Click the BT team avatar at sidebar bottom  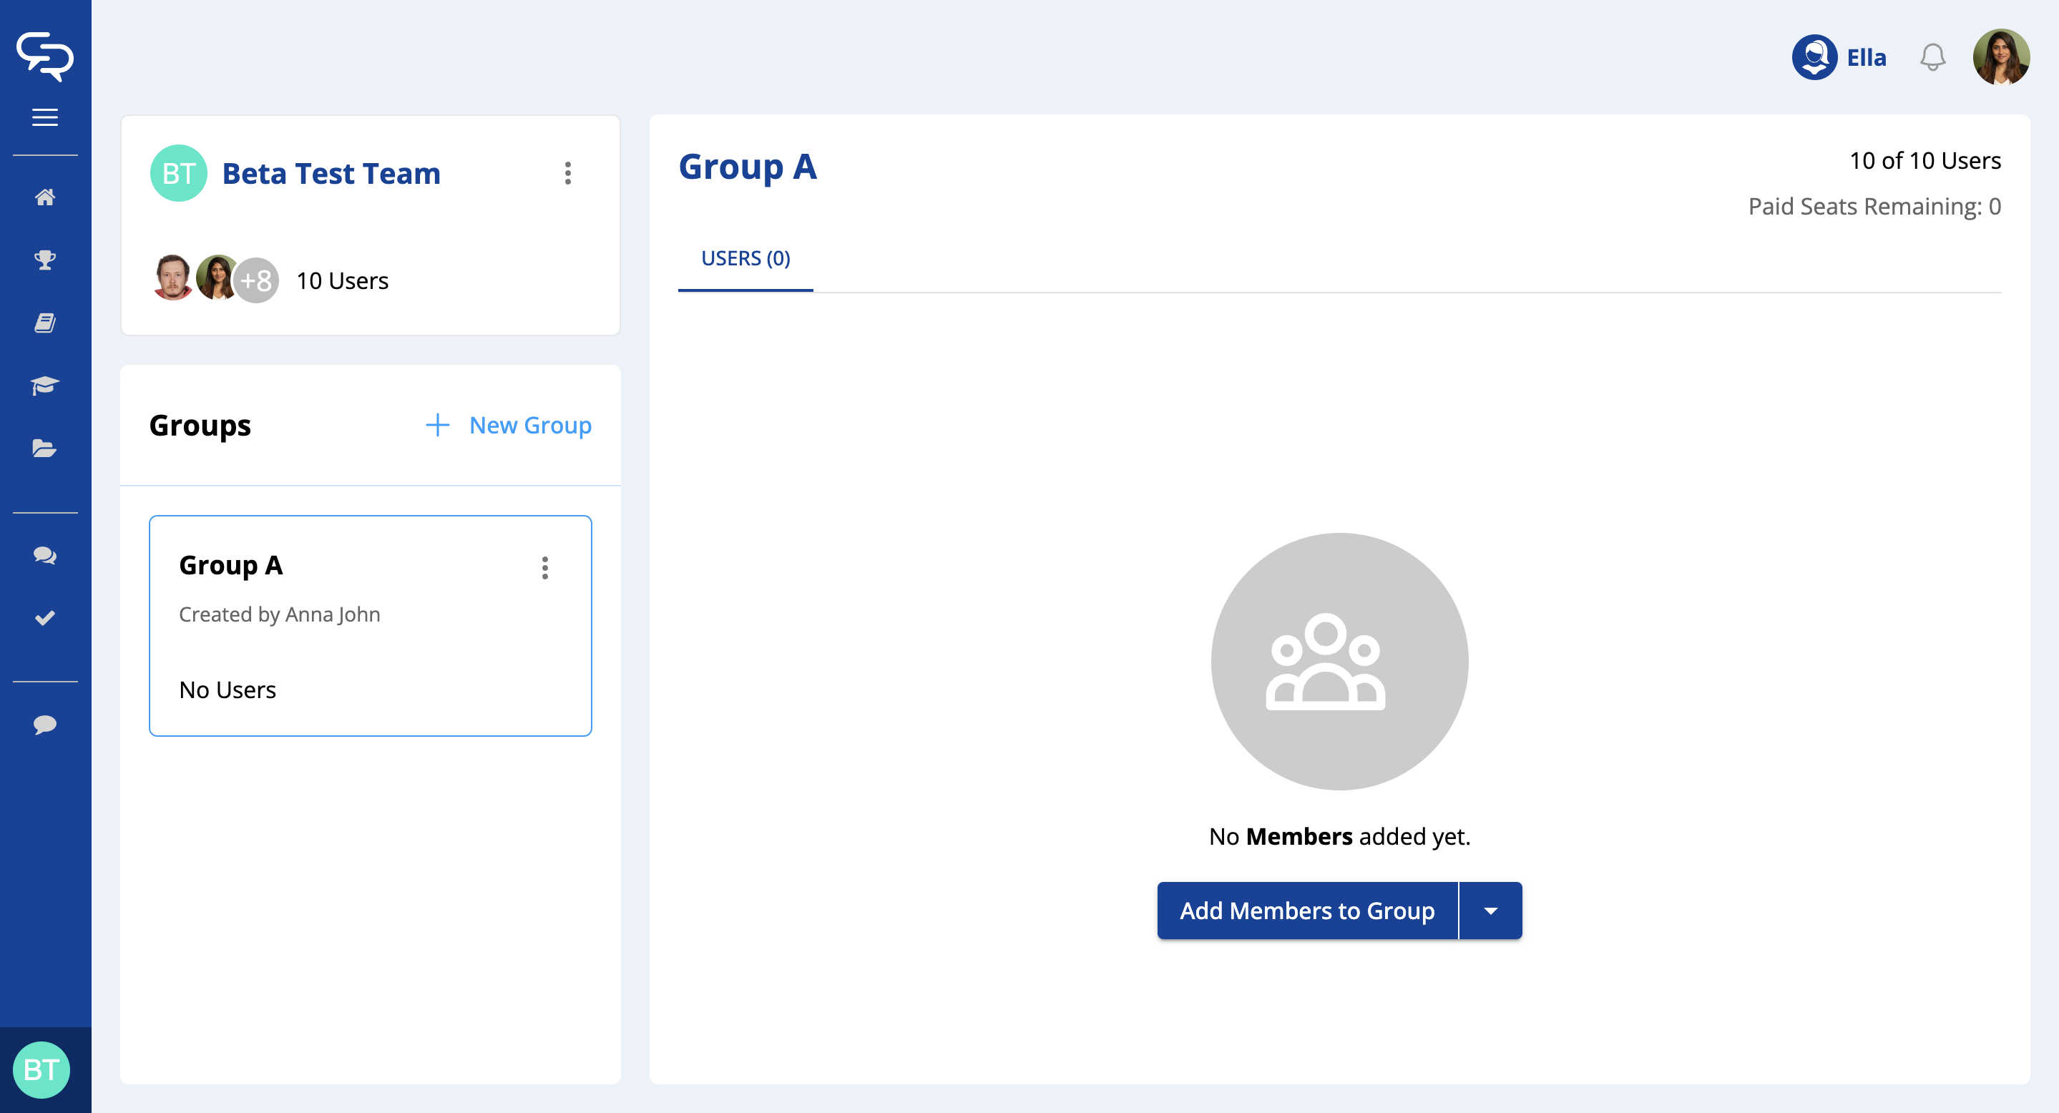[41, 1069]
